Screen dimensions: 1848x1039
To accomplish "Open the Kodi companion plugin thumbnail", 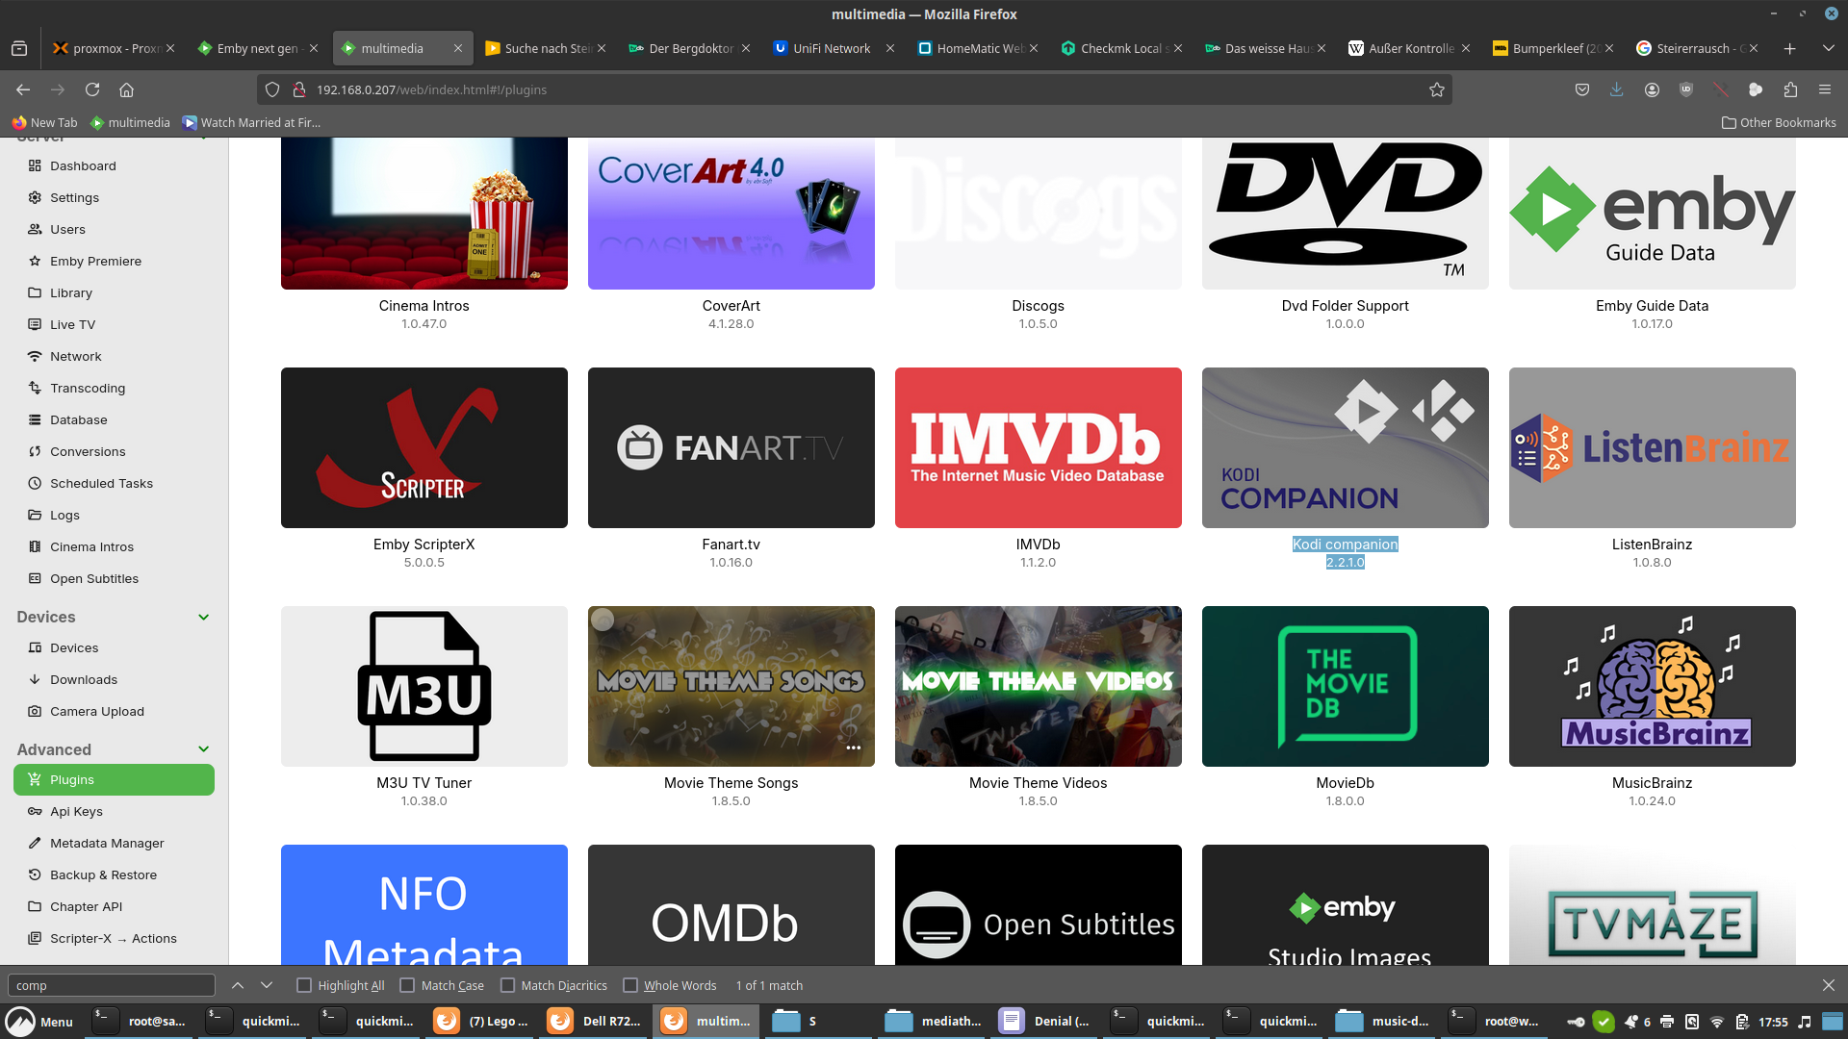I will point(1344,447).
